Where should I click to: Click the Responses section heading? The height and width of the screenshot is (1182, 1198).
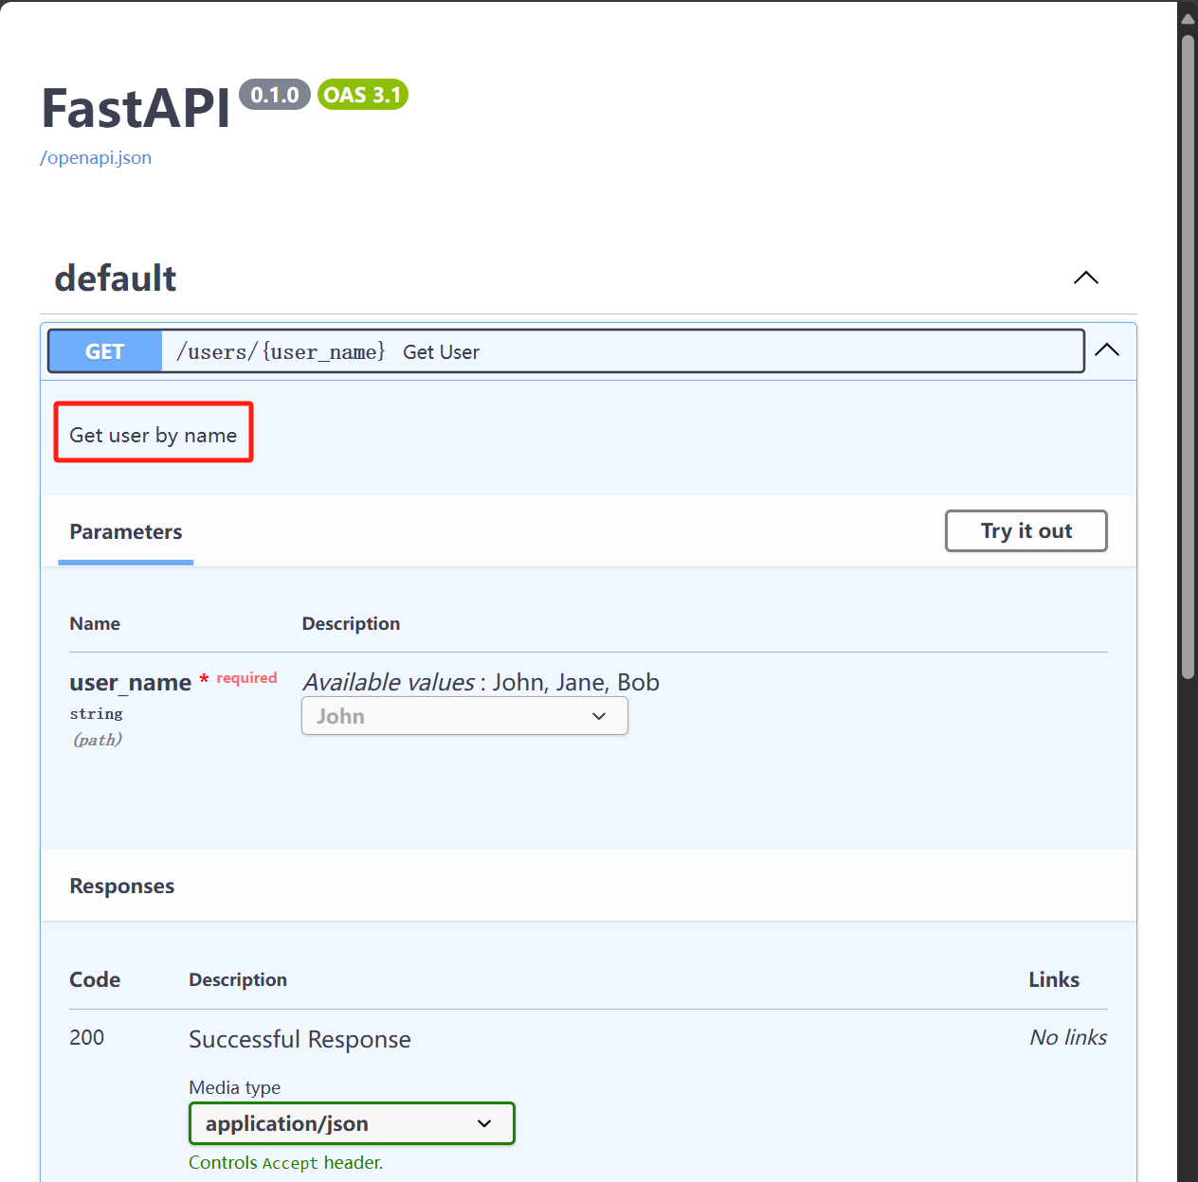122,886
